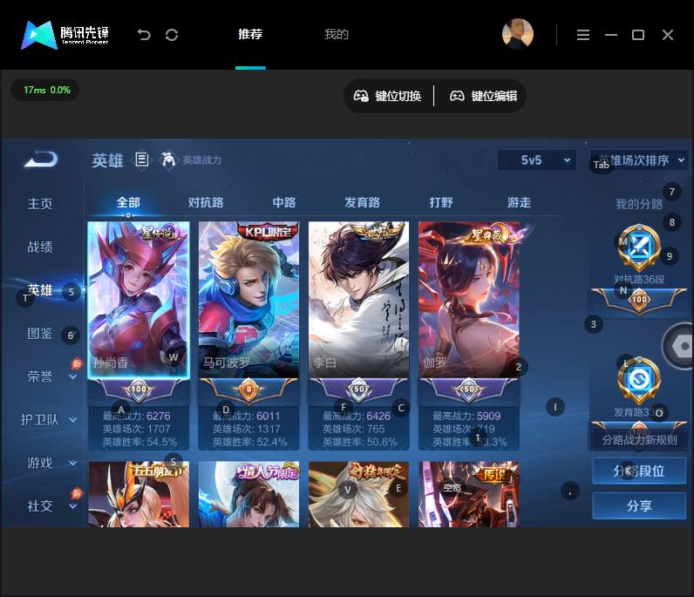Select the 游走 lane tab
694x597 pixels.
[519, 203]
